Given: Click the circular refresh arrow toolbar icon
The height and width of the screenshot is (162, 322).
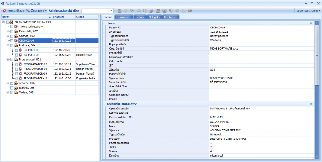Looking at the screenshot, I should coord(184,11).
